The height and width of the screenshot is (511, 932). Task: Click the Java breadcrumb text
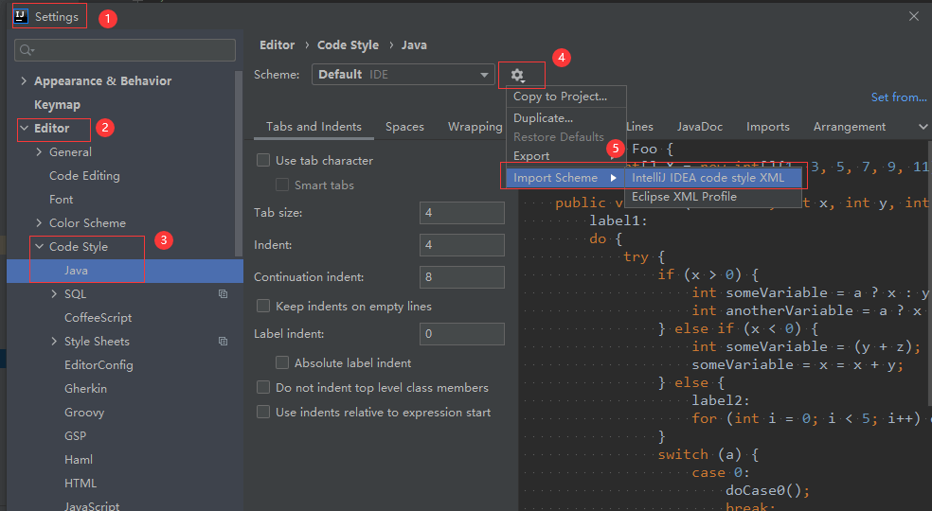pos(414,45)
